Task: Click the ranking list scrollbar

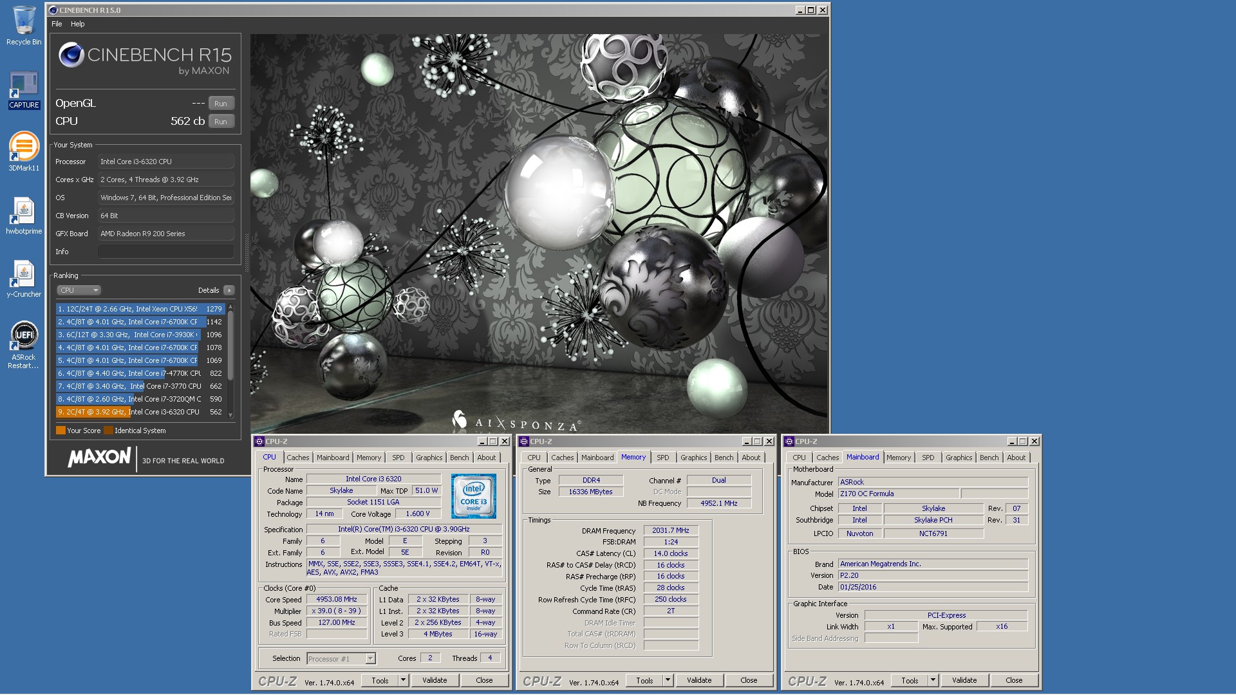Action: (x=230, y=346)
